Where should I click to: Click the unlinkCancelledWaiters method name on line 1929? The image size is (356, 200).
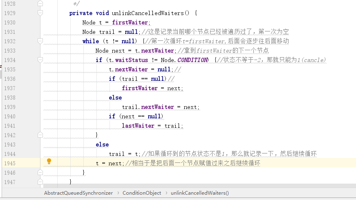coord(148,13)
